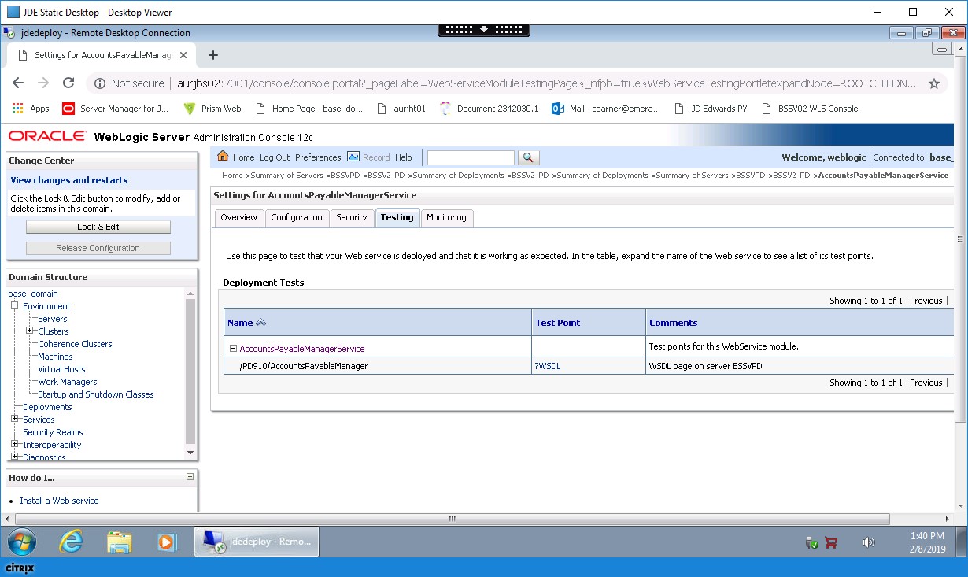Go back using the browser back arrow
This screenshot has height=577, width=968.
click(x=19, y=83)
